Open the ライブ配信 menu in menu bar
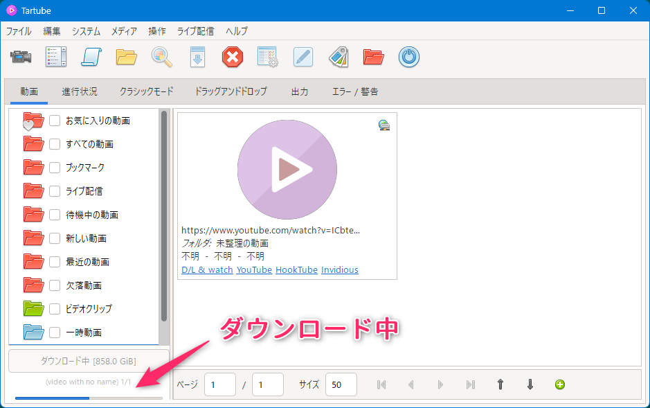This screenshot has height=408, width=650. [195, 31]
